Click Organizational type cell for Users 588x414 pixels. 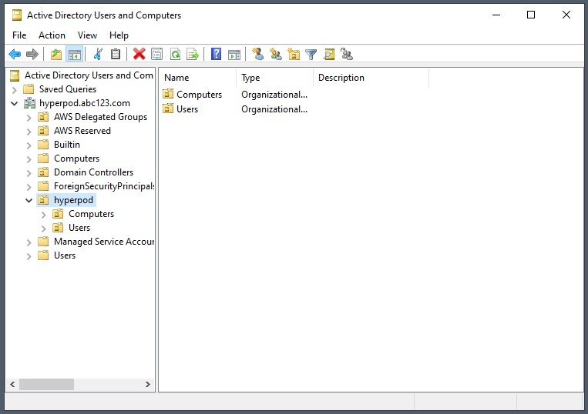[x=274, y=109]
